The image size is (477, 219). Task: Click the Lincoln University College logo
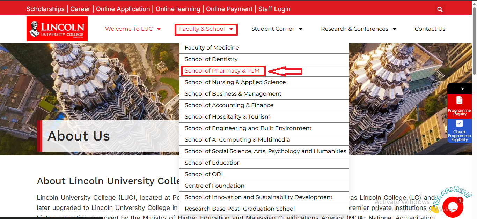coord(57,29)
